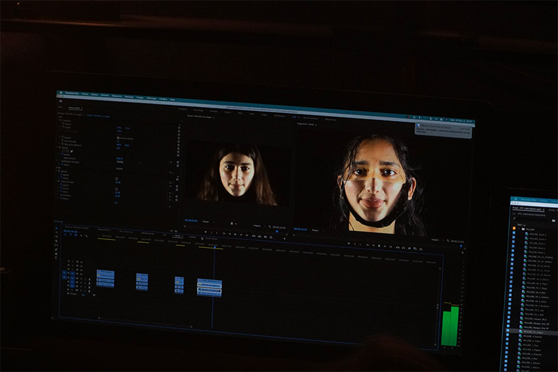Image resolution: width=558 pixels, height=372 pixels.
Task: Toggle the Opacité animation stopwatch
Action: (x=62, y=154)
